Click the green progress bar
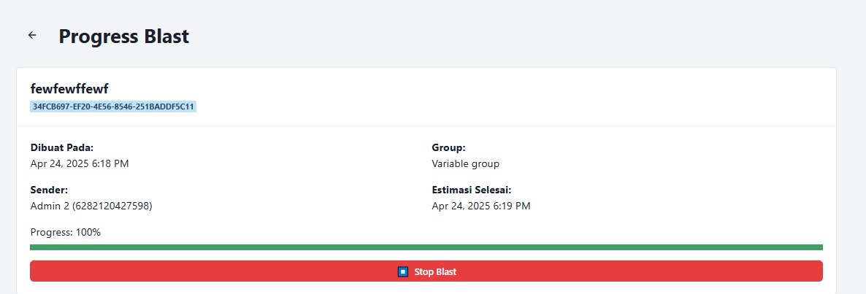 426,247
